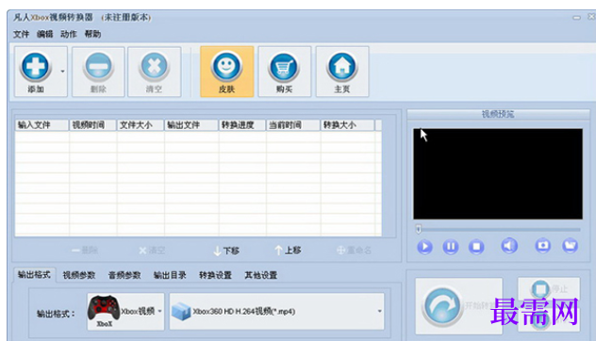
Task: Click the 删除 minus toolbar icon
Action: (98, 67)
